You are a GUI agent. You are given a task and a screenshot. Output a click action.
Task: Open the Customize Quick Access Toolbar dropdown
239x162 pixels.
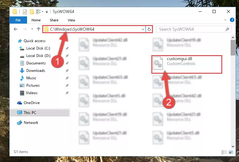(x=47, y=12)
